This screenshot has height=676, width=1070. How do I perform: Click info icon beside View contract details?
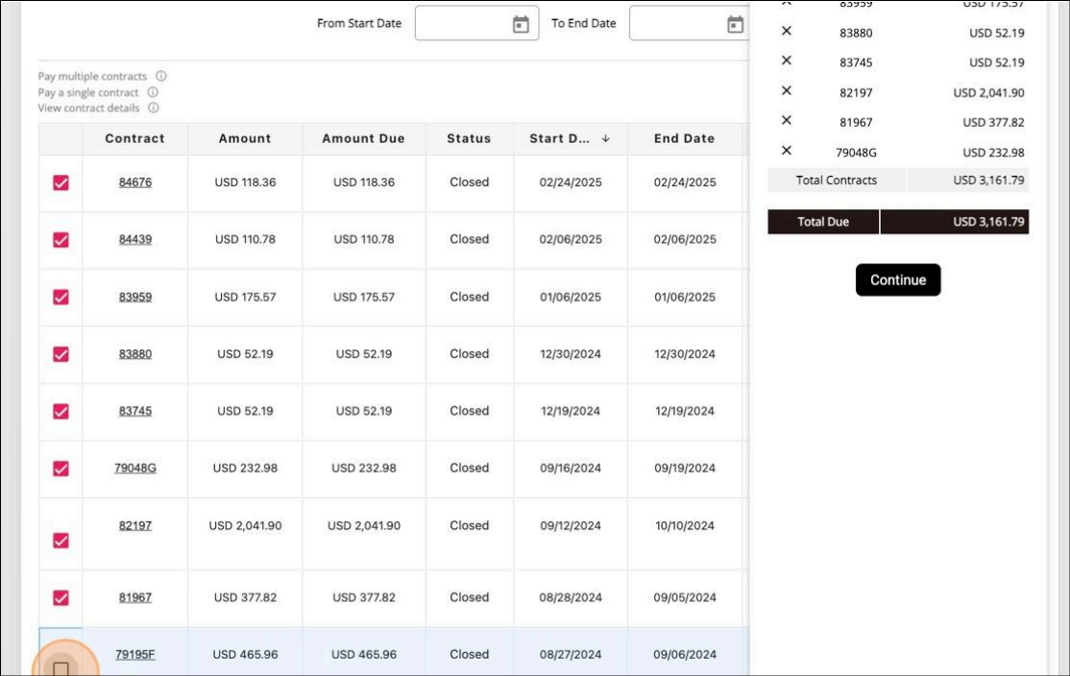pyautogui.click(x=154, y=109)
